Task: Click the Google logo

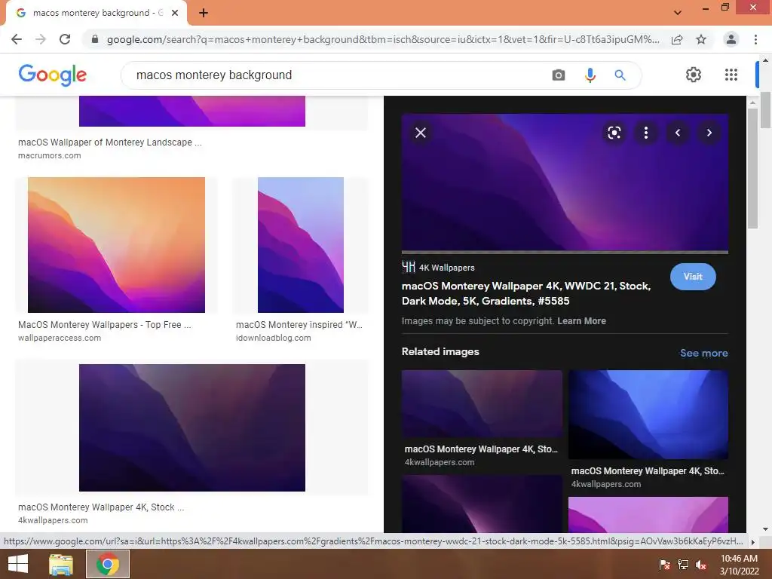Action: pos(52,75)
